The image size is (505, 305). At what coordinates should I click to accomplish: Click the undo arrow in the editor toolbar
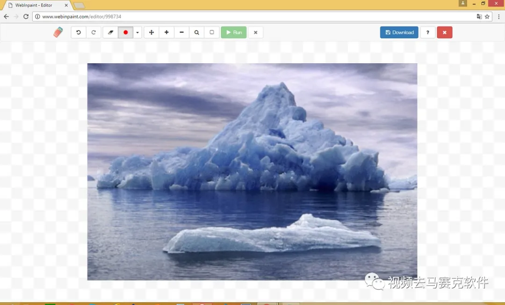tap(79, 32)
